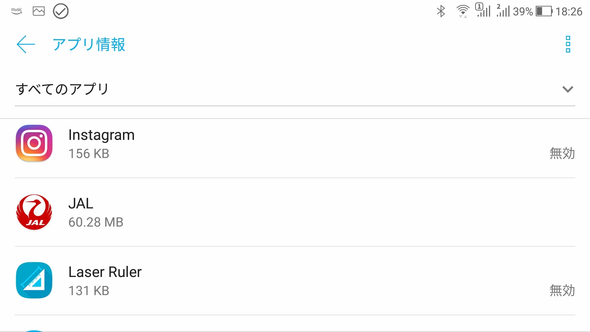Tap the Amazon Music notification icon
The image size is (590, 332).
pos(17,11)
